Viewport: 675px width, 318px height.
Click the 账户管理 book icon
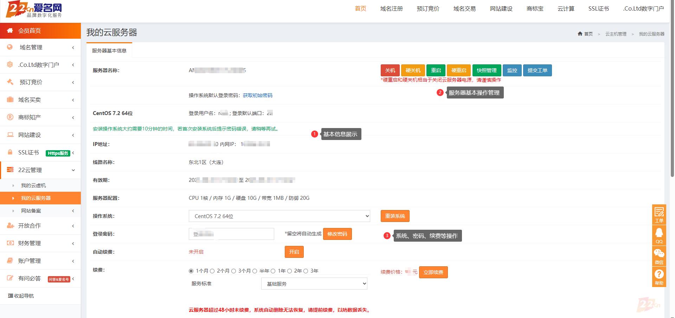pos(10,261)
